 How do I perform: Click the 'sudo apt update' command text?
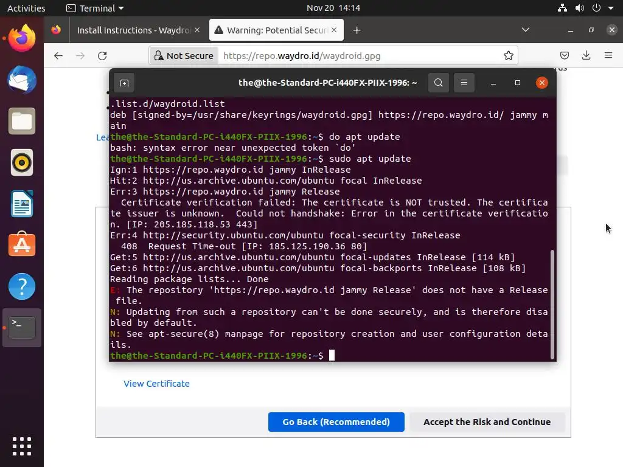point(370,159)
